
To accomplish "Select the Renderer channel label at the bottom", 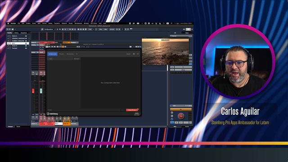I will 75,124.
